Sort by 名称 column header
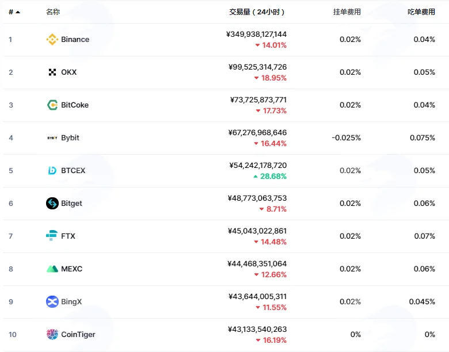This screenshot has height=352, width=449. point(53,12)
